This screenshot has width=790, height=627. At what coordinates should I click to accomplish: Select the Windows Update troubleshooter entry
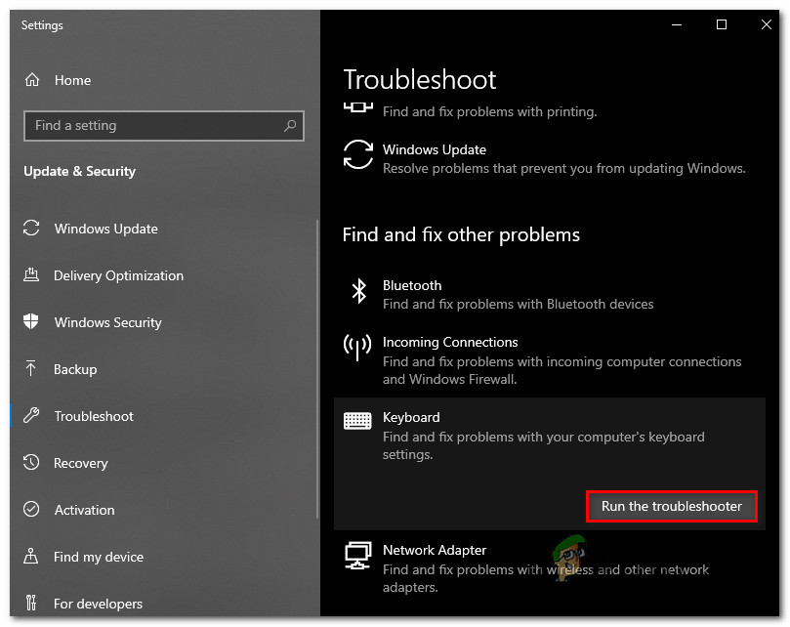pos(550,158)
